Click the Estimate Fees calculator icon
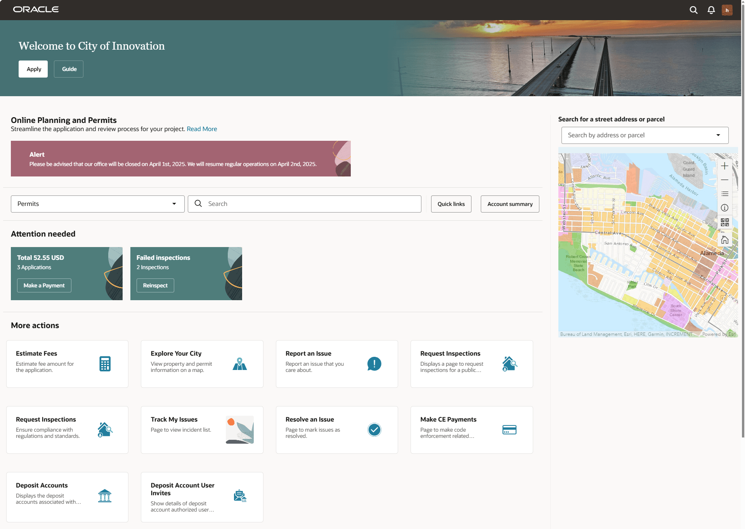Image resolution: width=745 pixels, height=529 pixels. click(x=104, y=364)
